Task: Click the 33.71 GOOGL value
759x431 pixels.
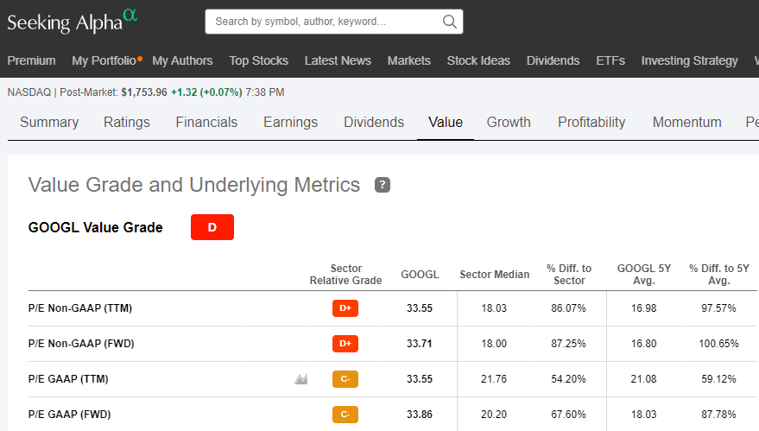Action: [420, 344]
